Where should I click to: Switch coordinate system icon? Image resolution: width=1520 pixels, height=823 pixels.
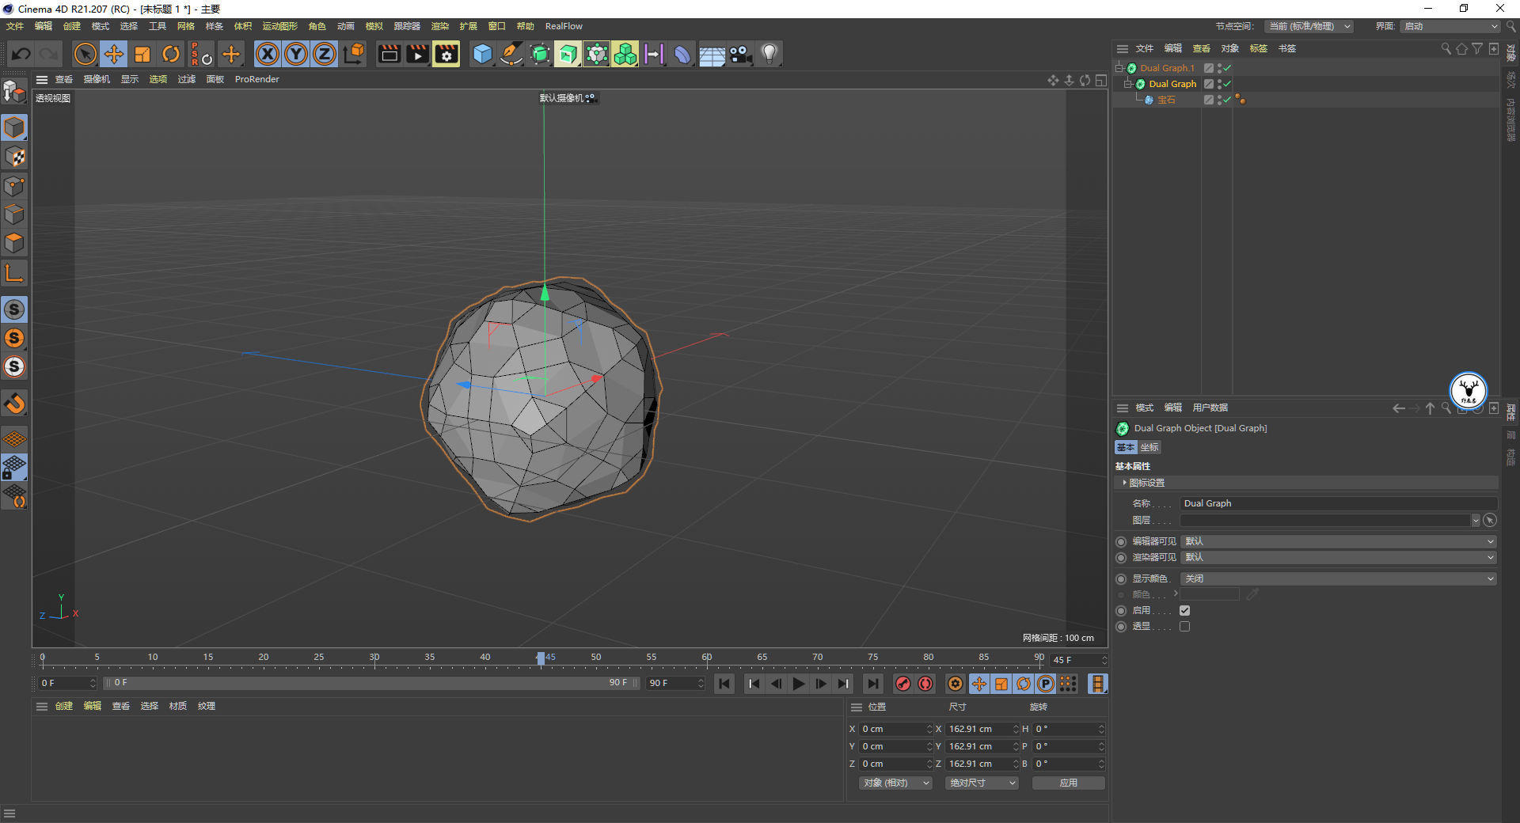(x=355, y=54)
